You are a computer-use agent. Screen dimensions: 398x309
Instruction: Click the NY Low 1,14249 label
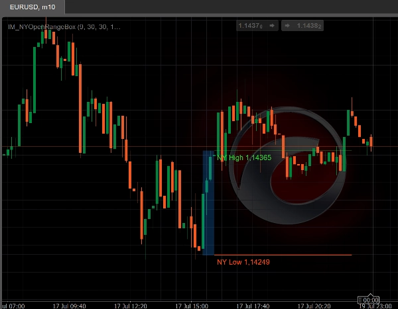[243, 262]
